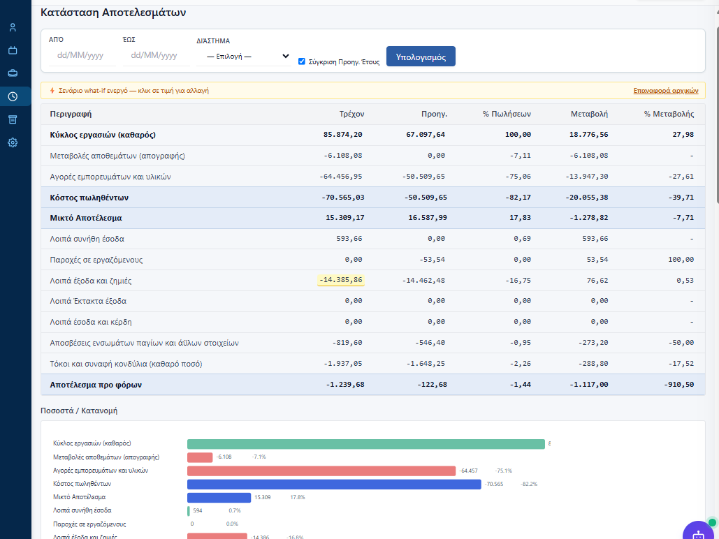This screenshot has width=719, height=539.
Task: Open the settings gear sidebar icon
Action: 13,142
